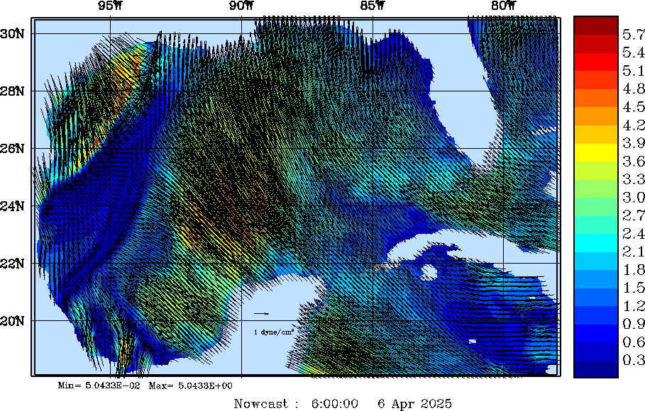This screenshot has height=411, width=645.
Task: Click the 2.7 colorbar value
Action: [634, 215]
